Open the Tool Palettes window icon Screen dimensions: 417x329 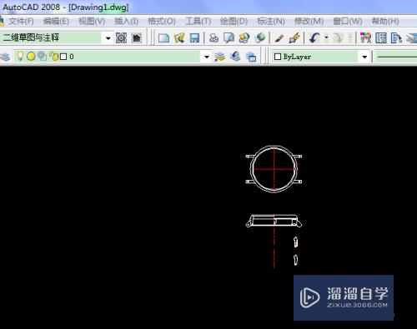pos(396,38)
